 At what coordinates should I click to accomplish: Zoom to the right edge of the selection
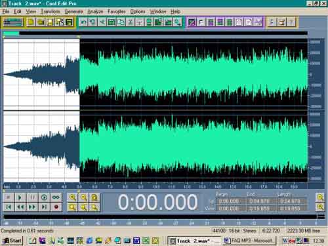tap(94, 207)
